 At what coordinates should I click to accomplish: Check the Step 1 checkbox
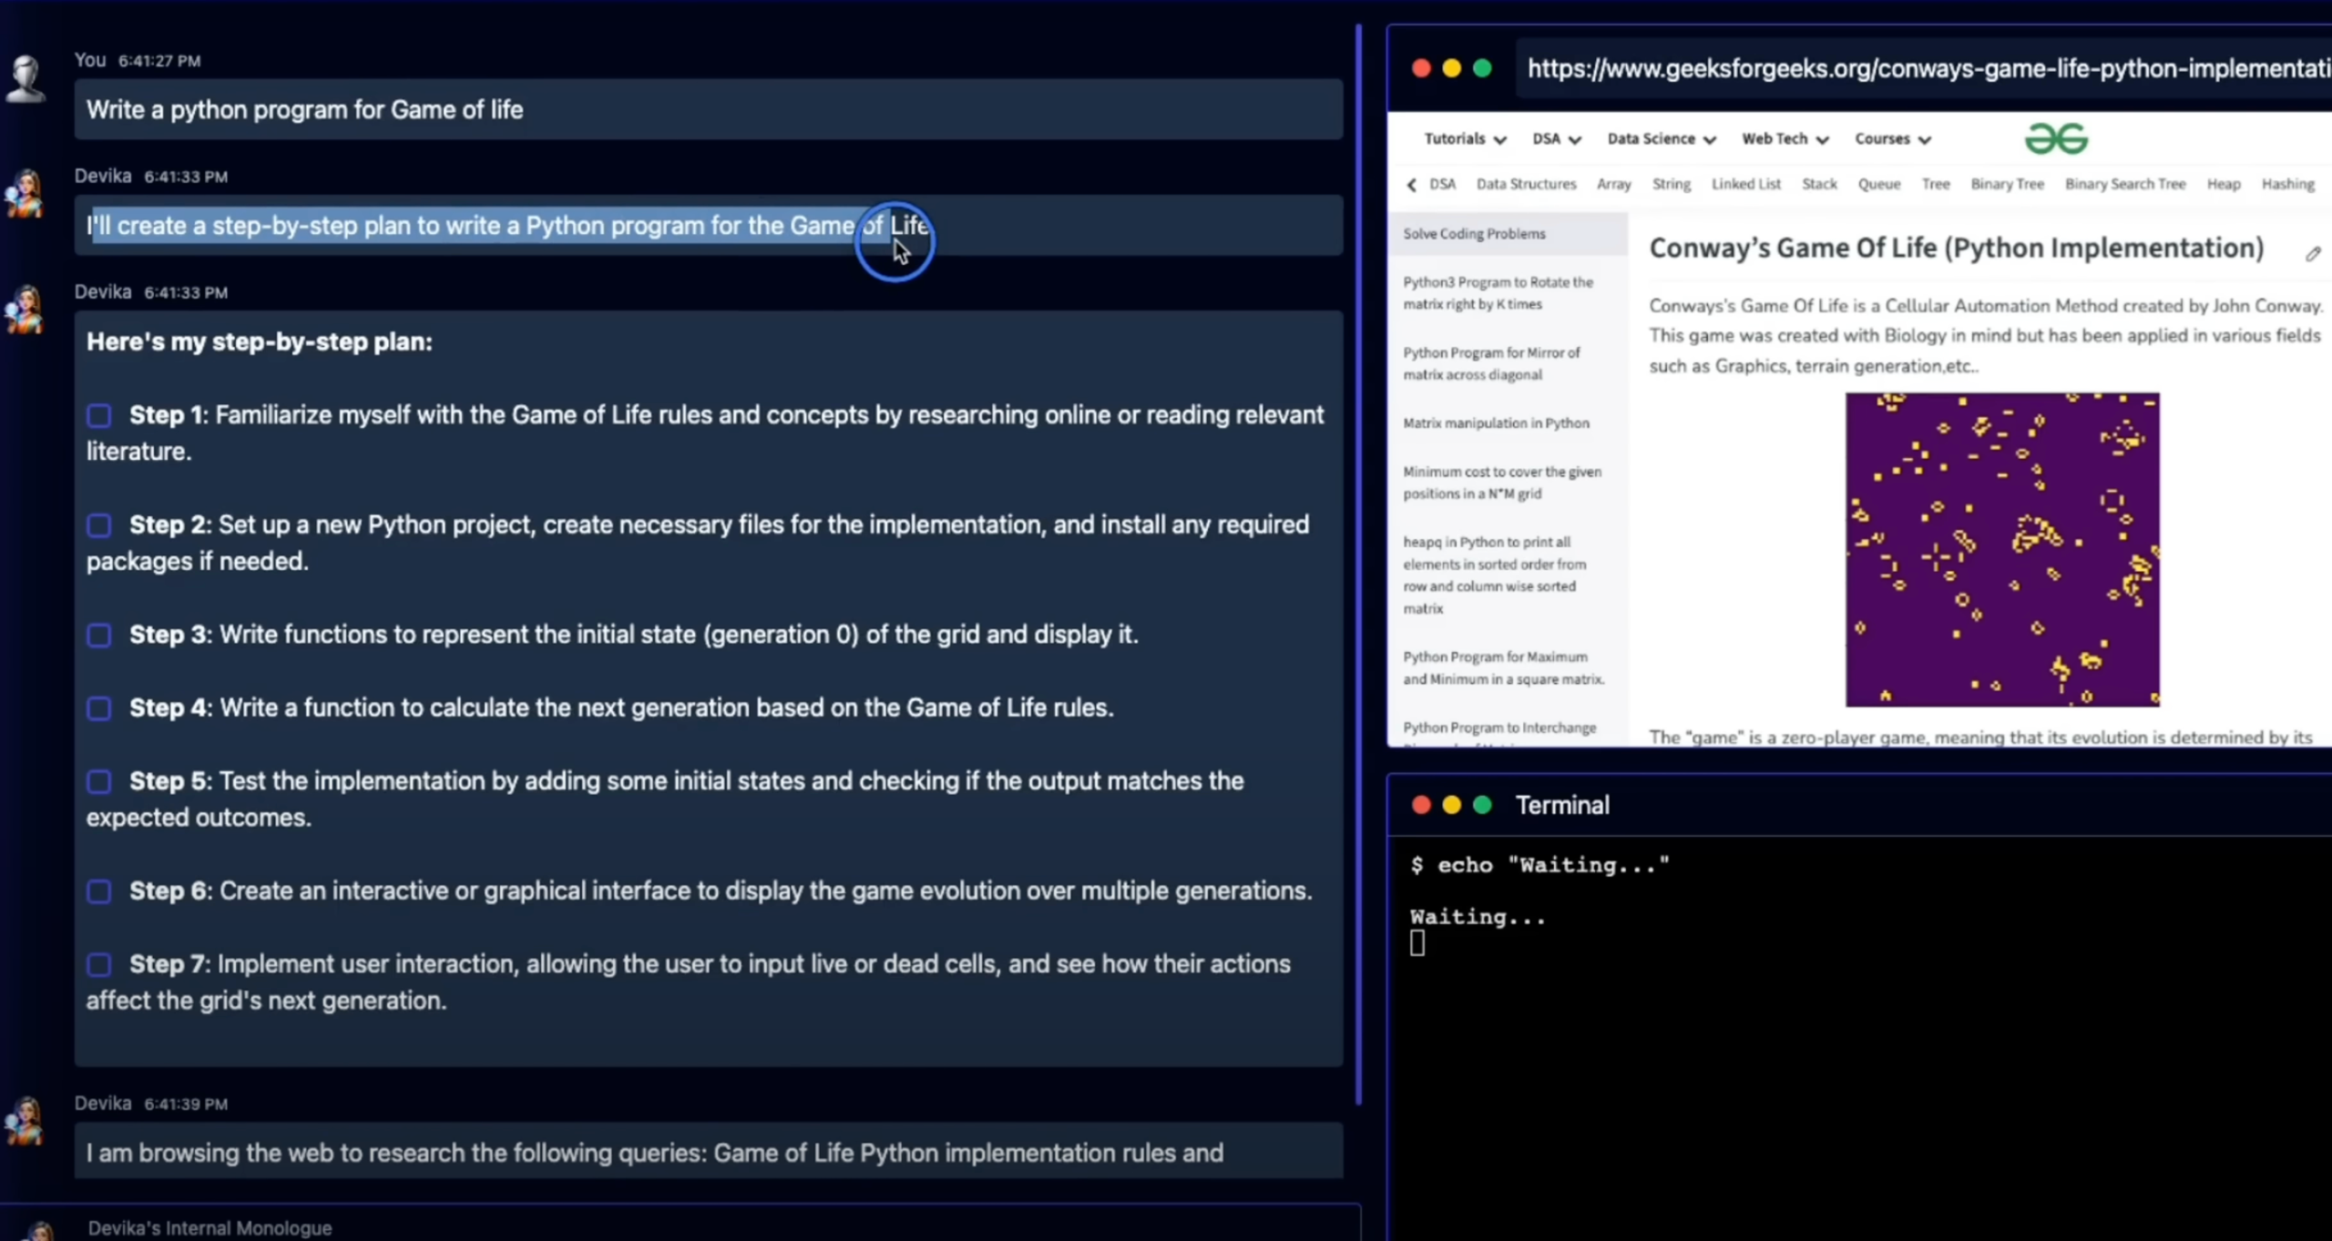[99, 416]
